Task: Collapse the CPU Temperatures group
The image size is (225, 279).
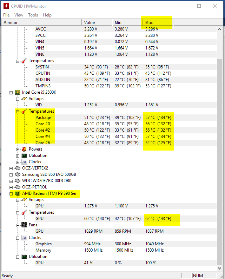Action: 18,112
